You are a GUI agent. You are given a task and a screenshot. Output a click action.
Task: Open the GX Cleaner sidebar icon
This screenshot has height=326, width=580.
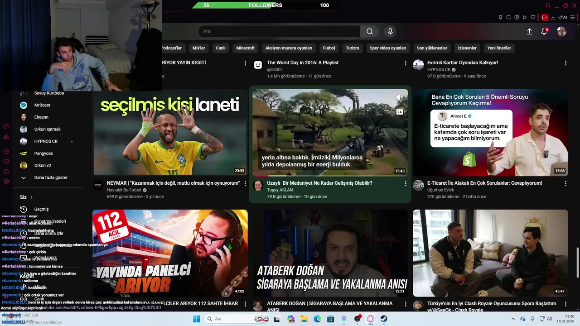(x=6, y=137)
